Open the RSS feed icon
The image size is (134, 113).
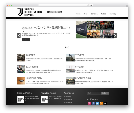(x=101, y=103)
